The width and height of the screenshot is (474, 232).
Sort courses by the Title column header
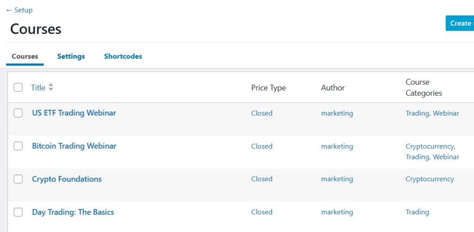pos(38,87)
